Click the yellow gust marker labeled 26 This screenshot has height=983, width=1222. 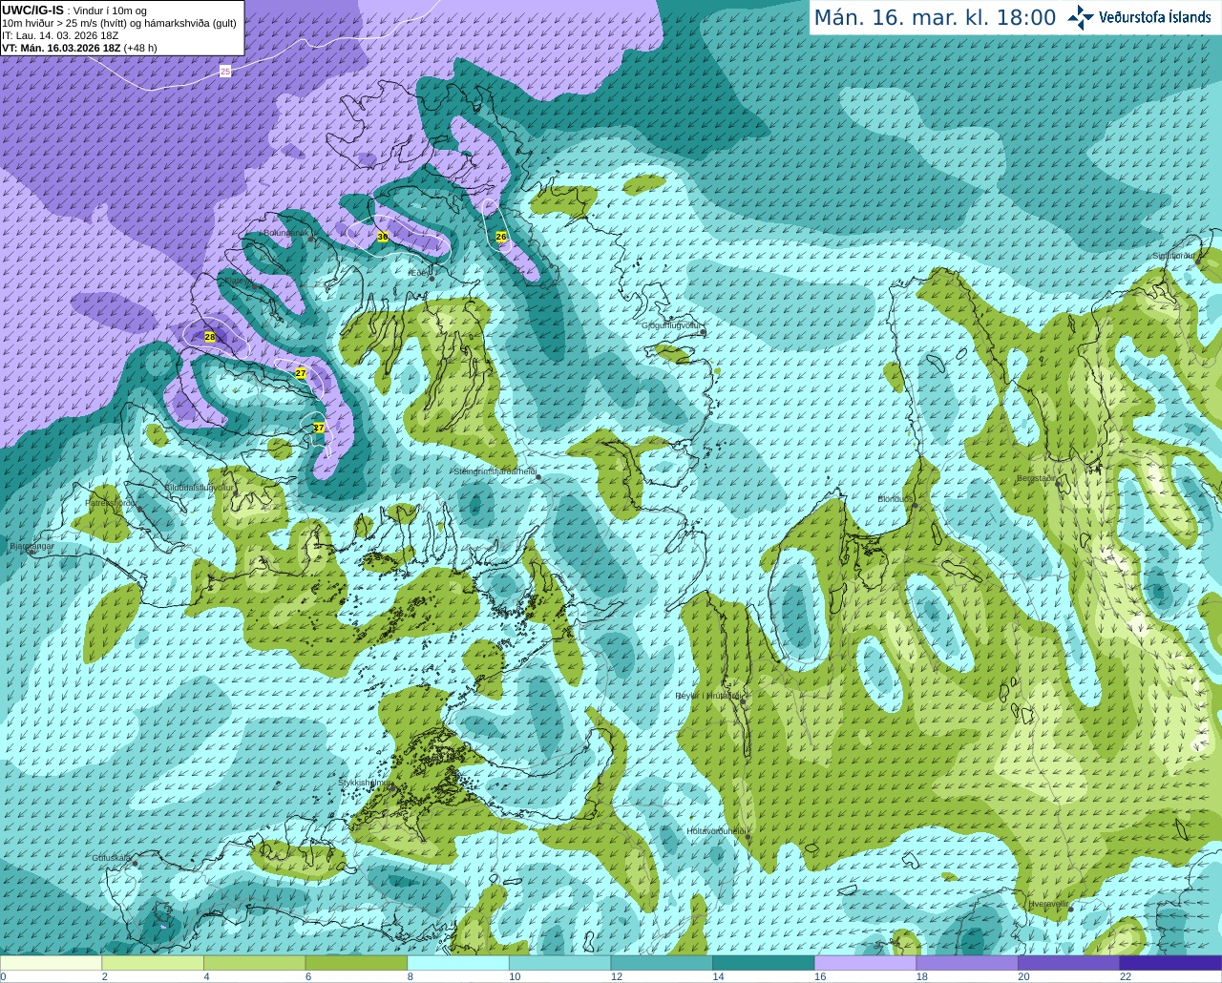click(x=501, y=237)
